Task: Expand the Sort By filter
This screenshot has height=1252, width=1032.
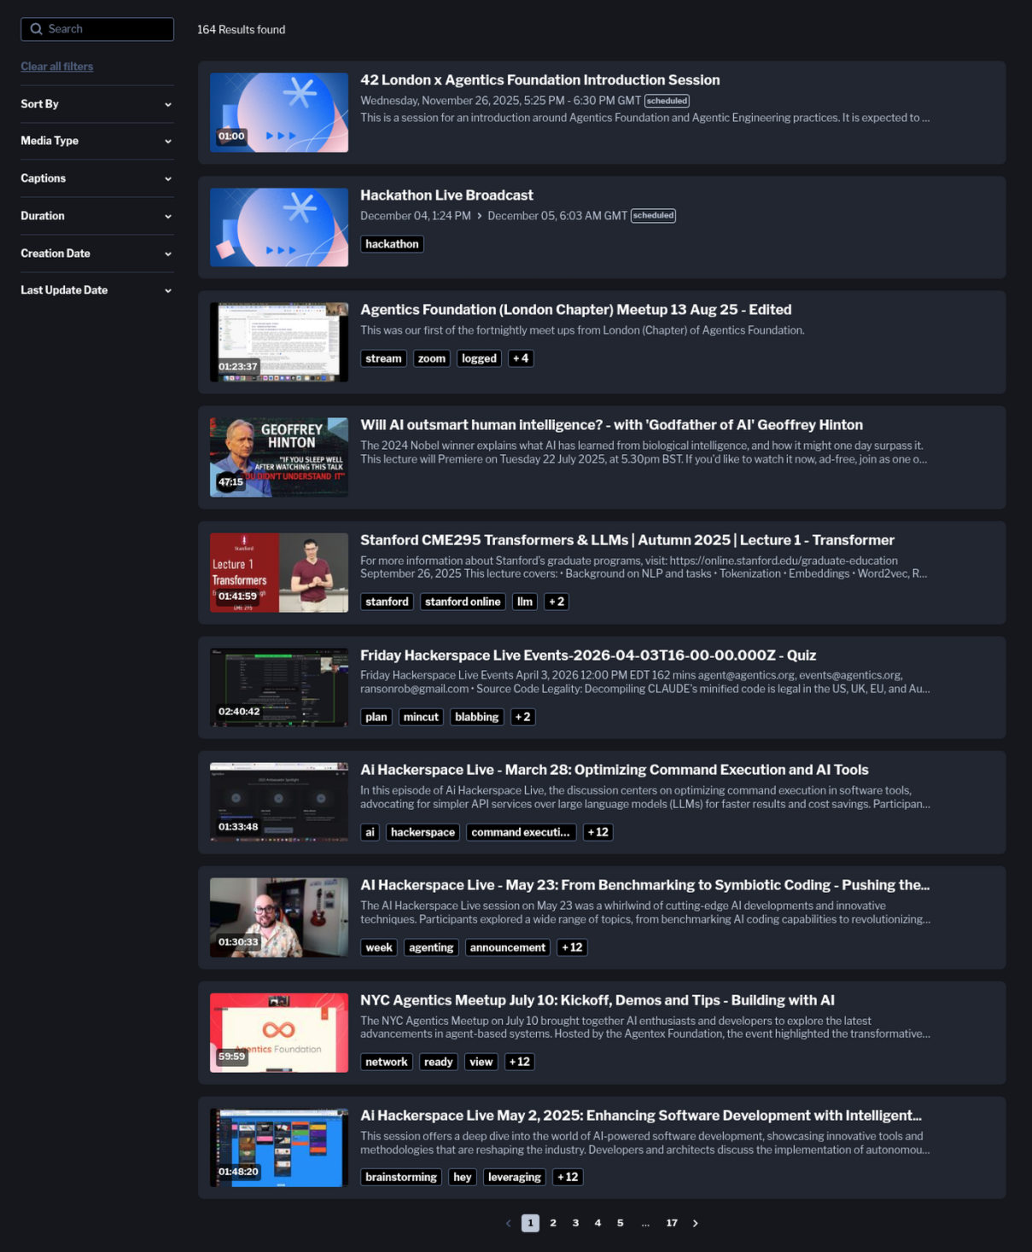Action: click(97, 104)
